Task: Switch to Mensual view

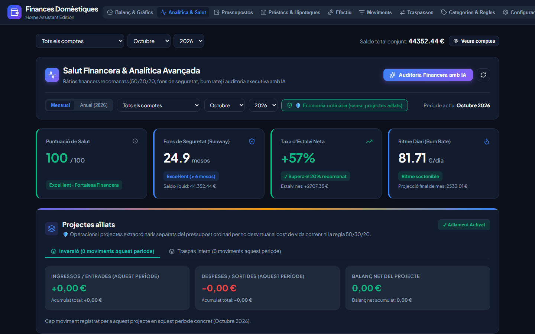Action: point(60,105)
